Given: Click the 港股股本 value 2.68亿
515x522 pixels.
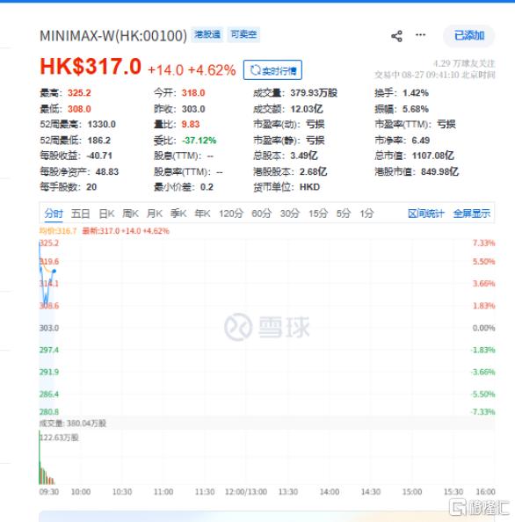Looking at the screenshot, I should pos(313,171).
